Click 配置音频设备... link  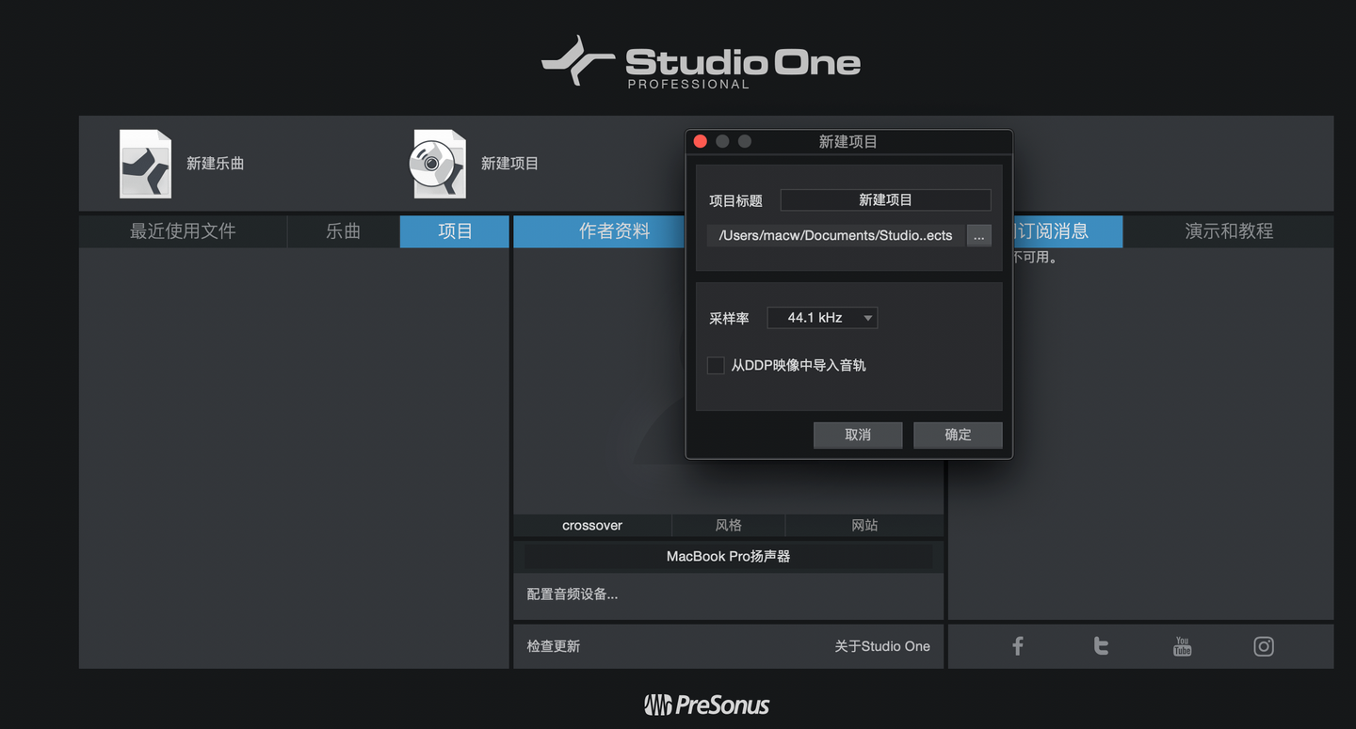(573, 594)
